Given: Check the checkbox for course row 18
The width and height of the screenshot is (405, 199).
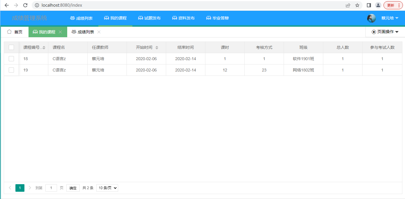Looking at the screenshot, I should [x=11, y=59].
